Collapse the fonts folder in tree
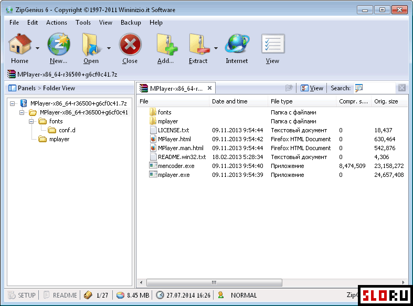Viewport: 413px width, 306px height. tap(31, 121)
